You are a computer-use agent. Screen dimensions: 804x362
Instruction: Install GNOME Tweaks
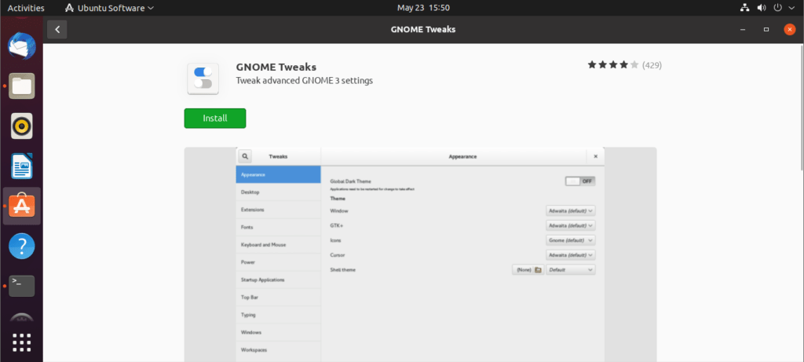coord(215,119)
